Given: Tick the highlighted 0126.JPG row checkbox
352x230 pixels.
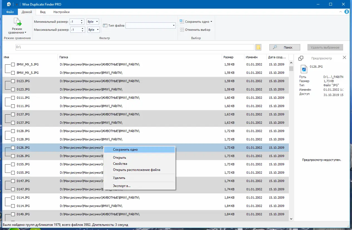Looking at the screenshot, I should click(13, 148).
